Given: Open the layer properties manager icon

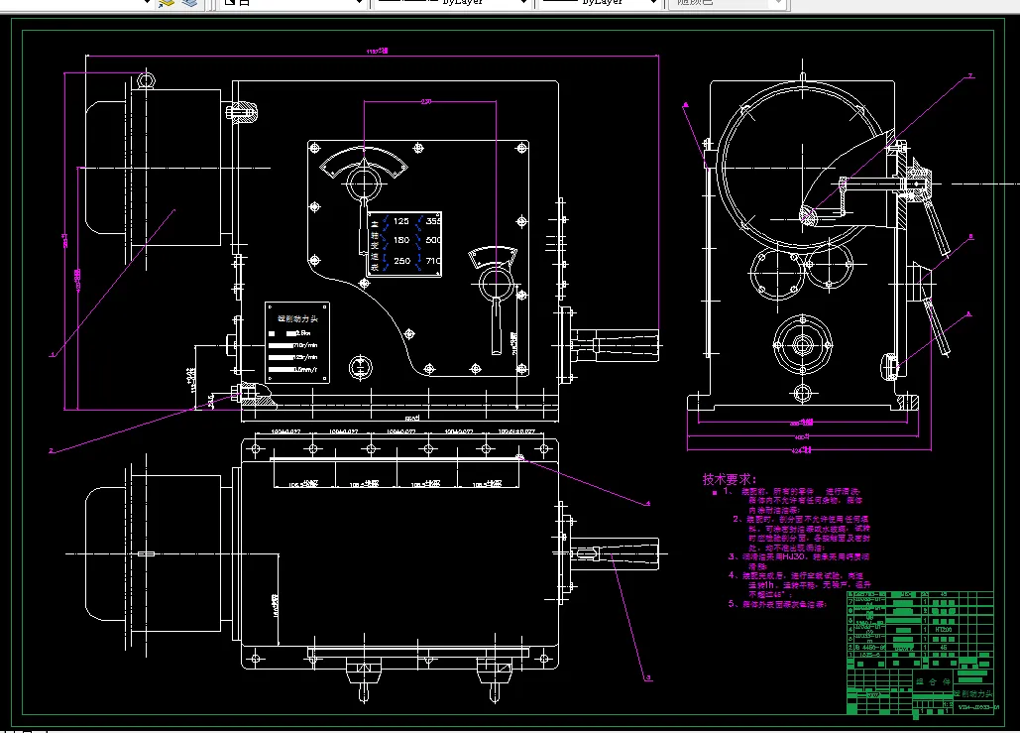Looking at the screenshot, I should 168,3.
